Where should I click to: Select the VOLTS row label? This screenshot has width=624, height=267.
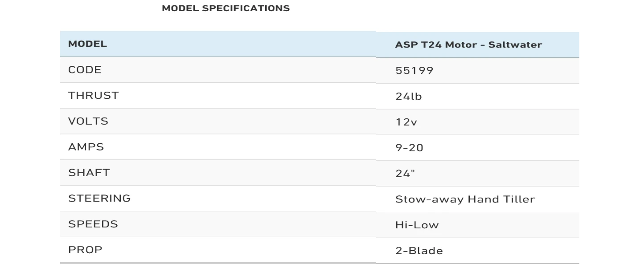tap(88, 121)
